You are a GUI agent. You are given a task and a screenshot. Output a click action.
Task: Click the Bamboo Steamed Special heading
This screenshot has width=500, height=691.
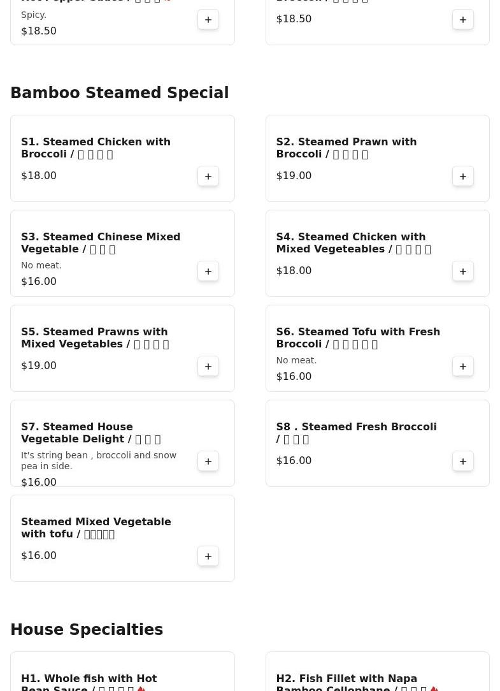[x=119, y=93]
